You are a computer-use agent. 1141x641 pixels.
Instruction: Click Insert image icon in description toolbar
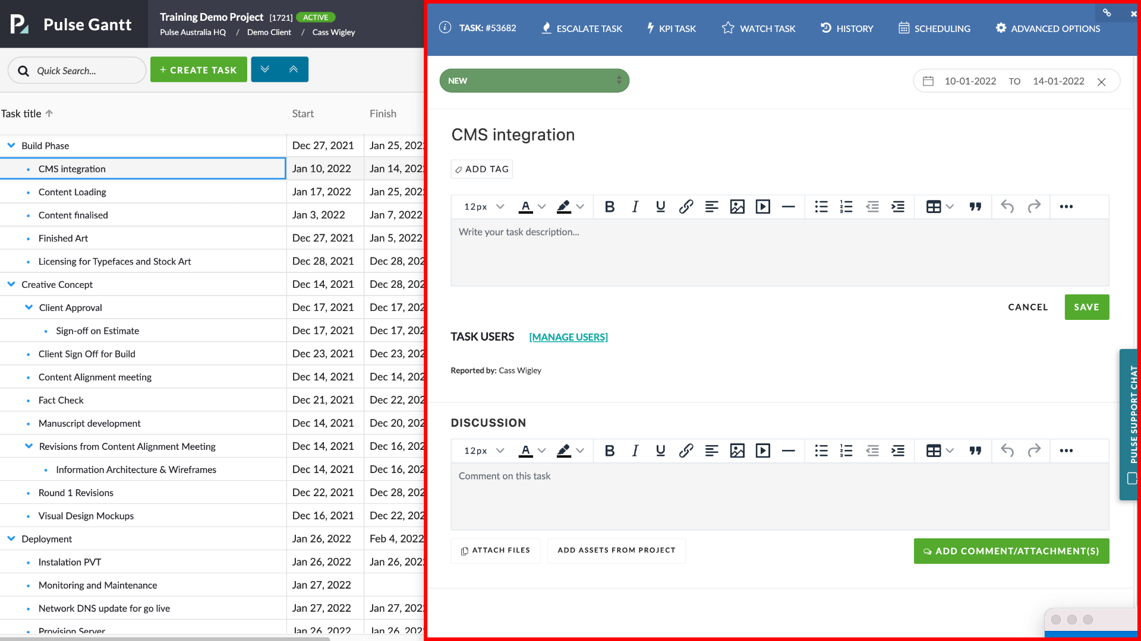pos(737,207)
